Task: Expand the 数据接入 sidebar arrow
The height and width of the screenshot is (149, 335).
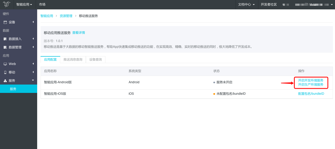Action: tap(33, 39)
